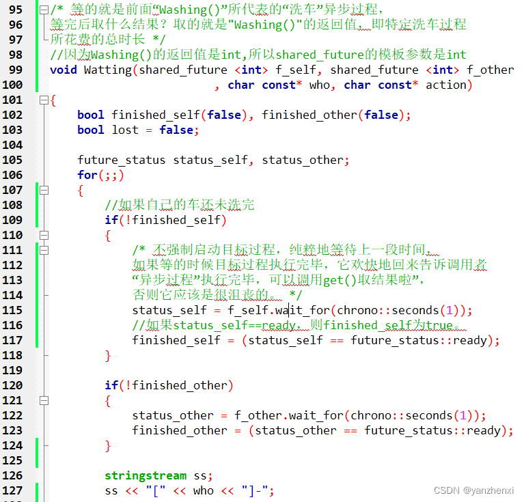This screenshot has width=524, height=502.
Task: Click finished_other assignment on line 123
Action: tap(180, 430)
